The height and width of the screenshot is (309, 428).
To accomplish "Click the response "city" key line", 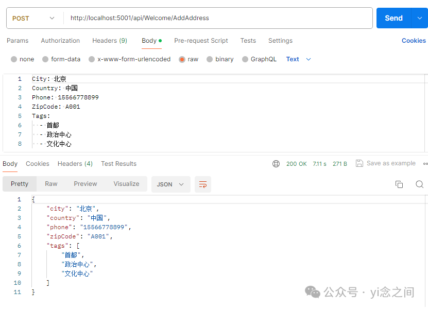I will point(73,209).
